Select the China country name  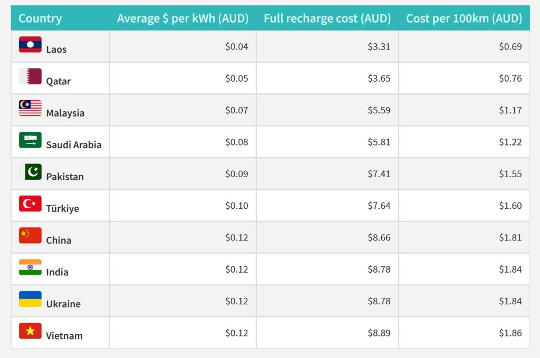[59, 240]
